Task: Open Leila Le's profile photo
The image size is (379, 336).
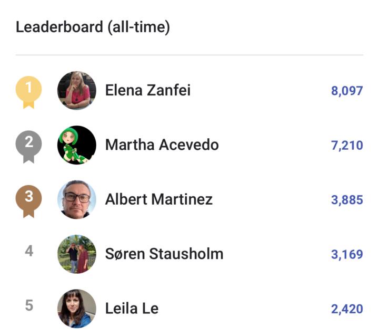Action: (77, 309)
